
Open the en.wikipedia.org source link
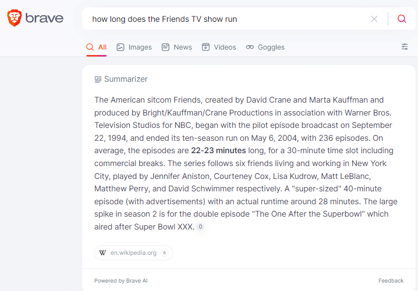click(133, 253)
